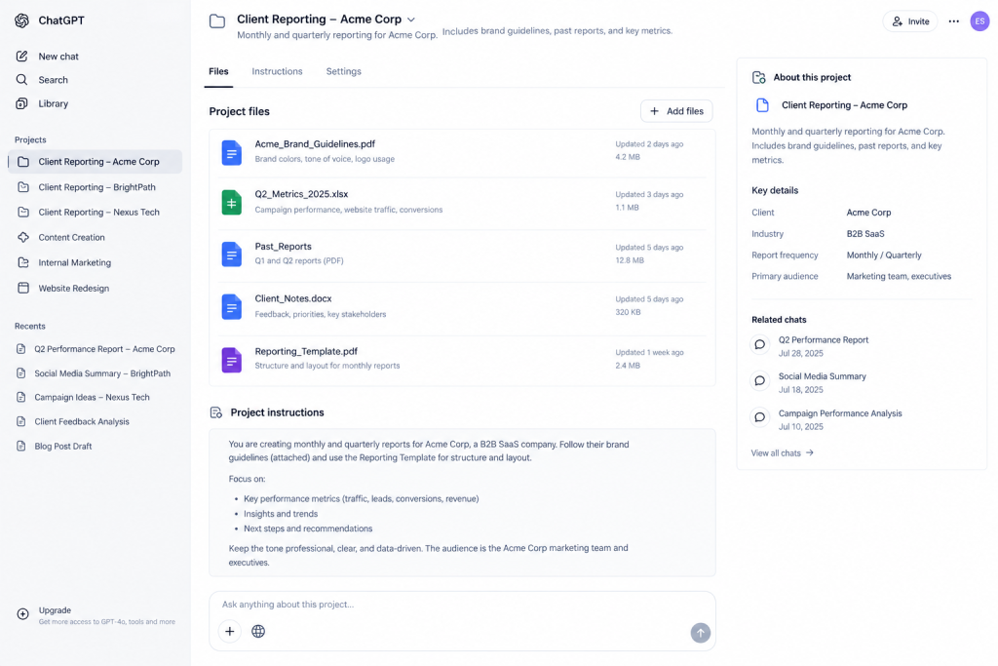Open the ES user avatar menu
The width and height of the screenshot is (998, 666).
coord(979,21)
